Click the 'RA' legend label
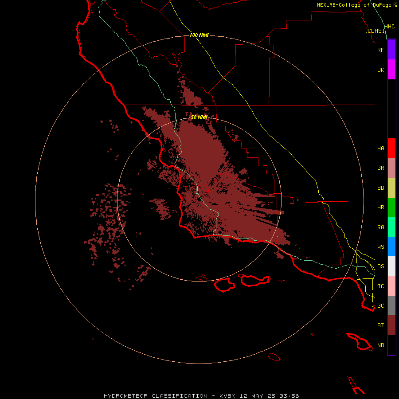This screenshot has width=399, height=399. (380, 227)
